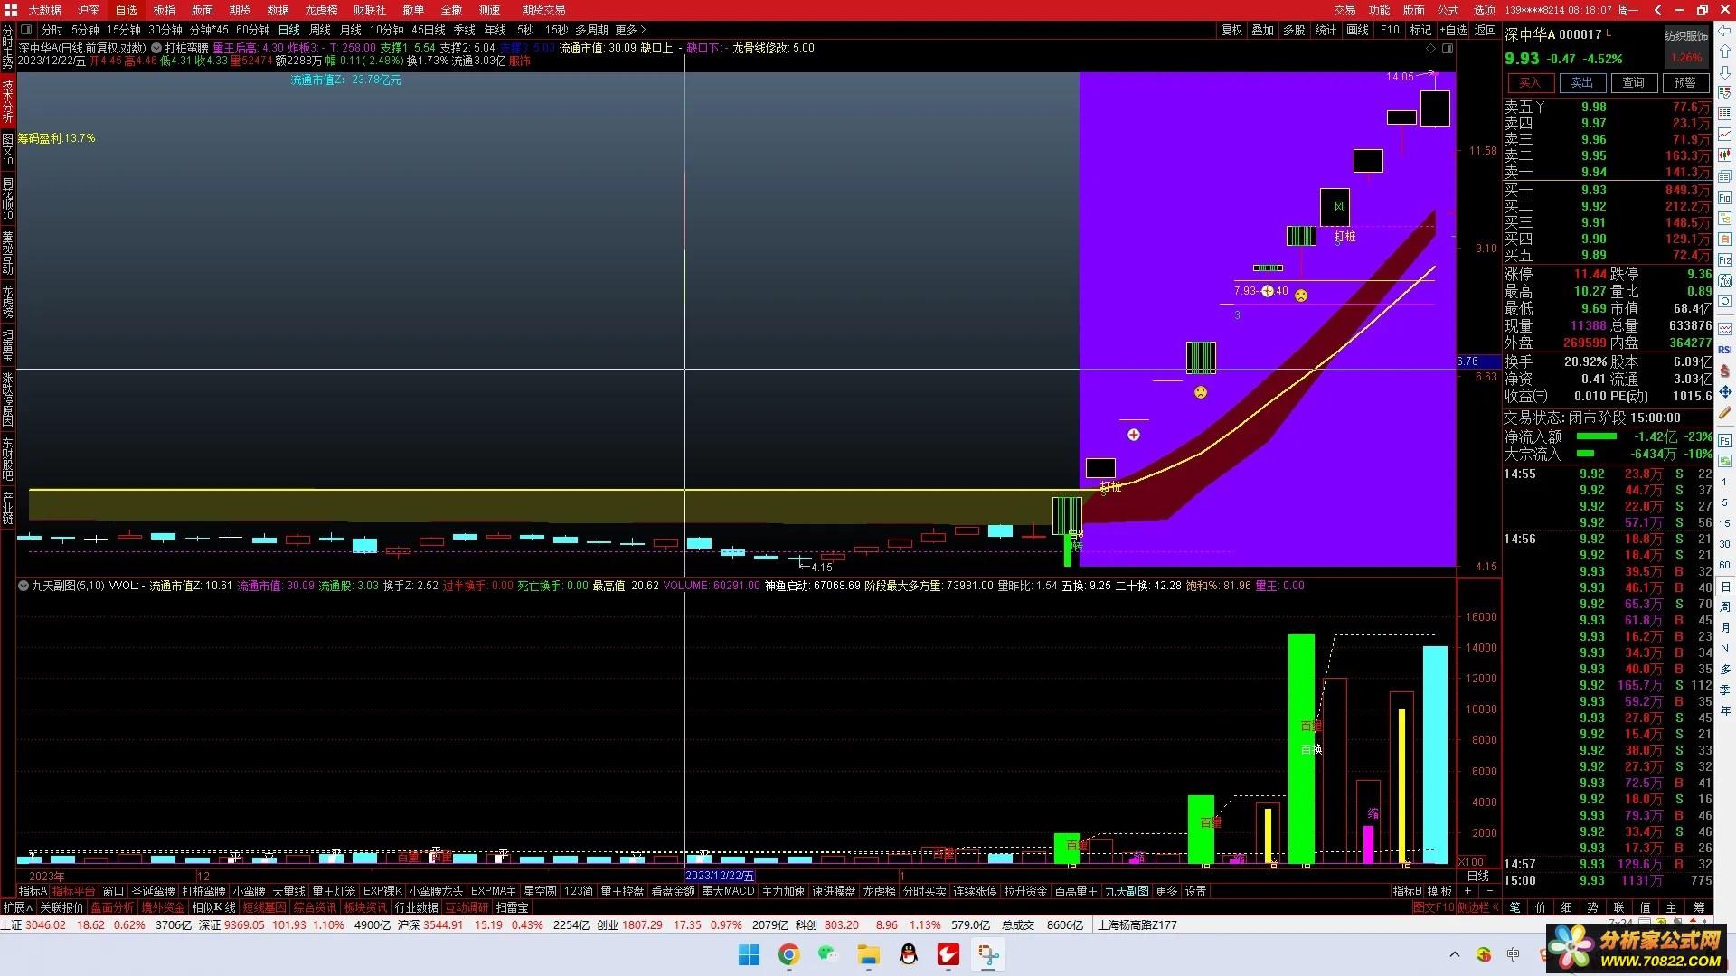Switch to 月线 timeframe
Screen dimensions: 1736x976
coord(351,30)
